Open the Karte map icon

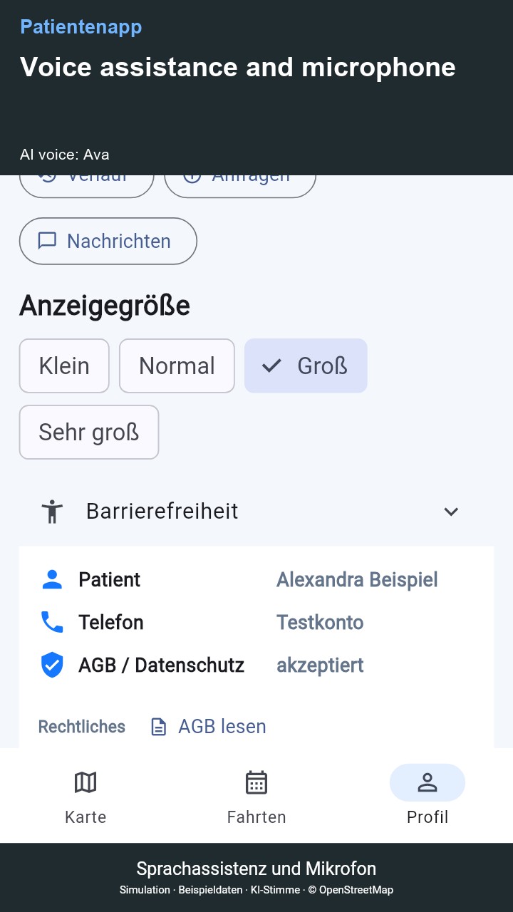point(85,782)
